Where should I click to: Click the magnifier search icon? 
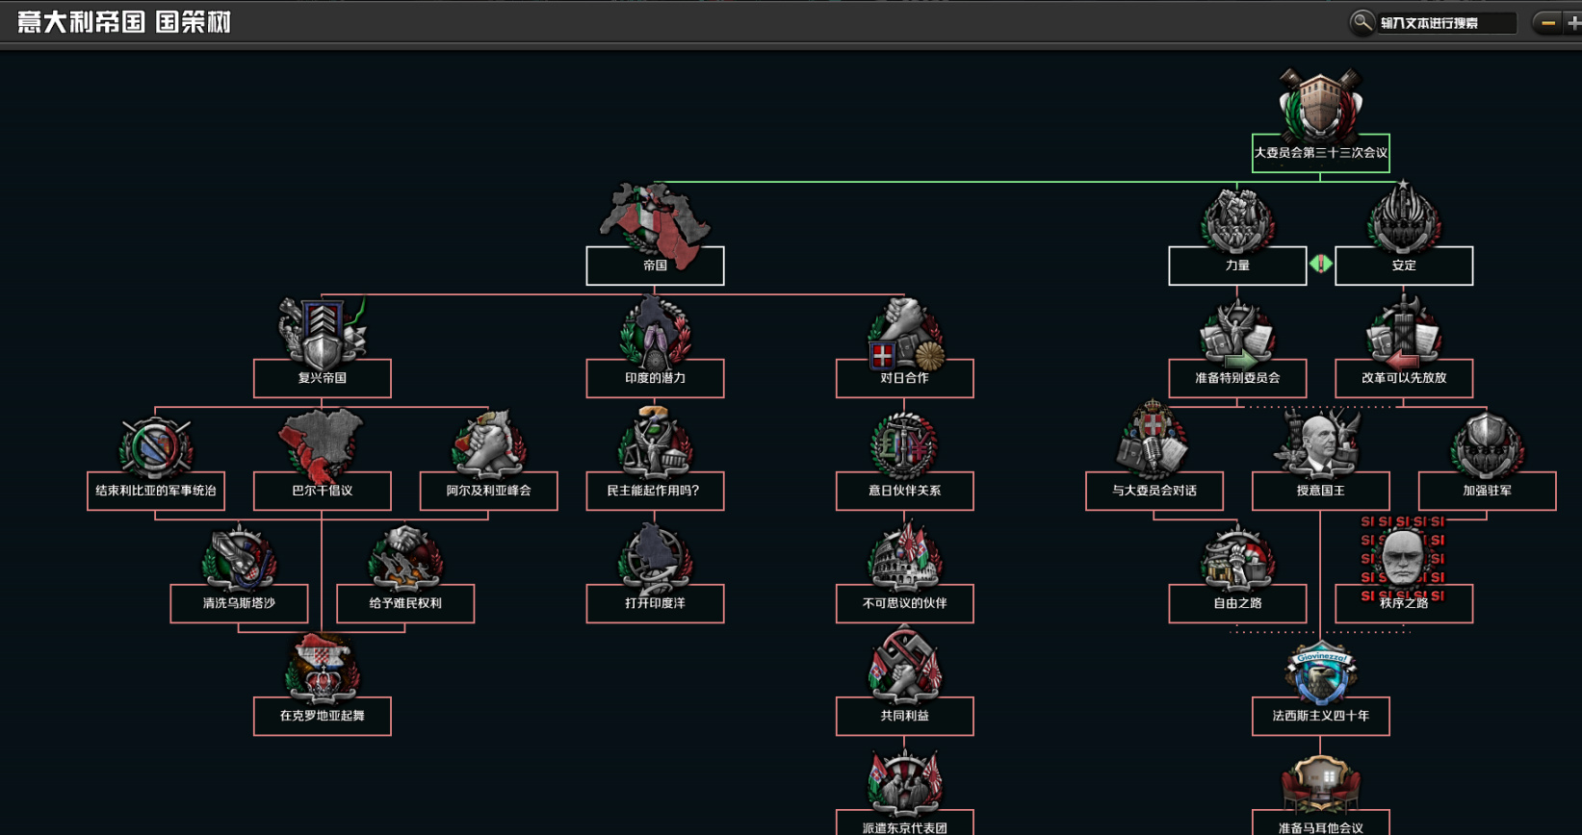point(1362,22)
